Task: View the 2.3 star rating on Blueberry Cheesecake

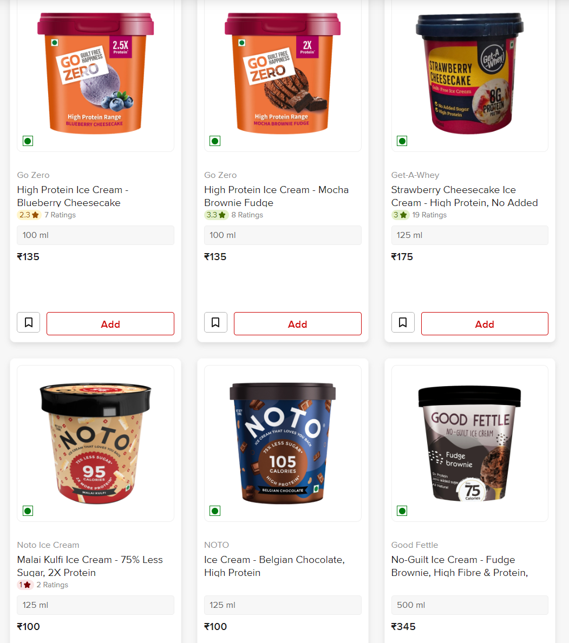Action: point(29,215)
